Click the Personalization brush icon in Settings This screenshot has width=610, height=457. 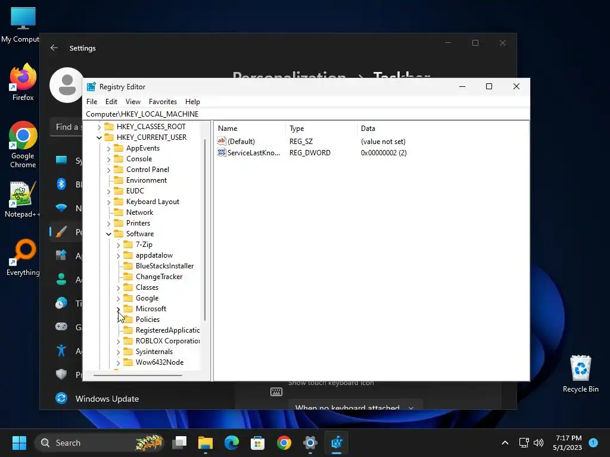(61, 232)
